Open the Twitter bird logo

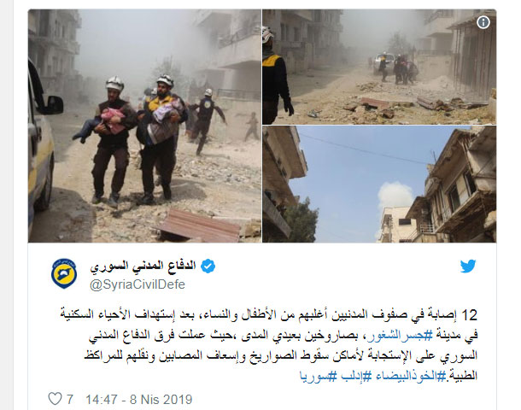coord(468,266)
